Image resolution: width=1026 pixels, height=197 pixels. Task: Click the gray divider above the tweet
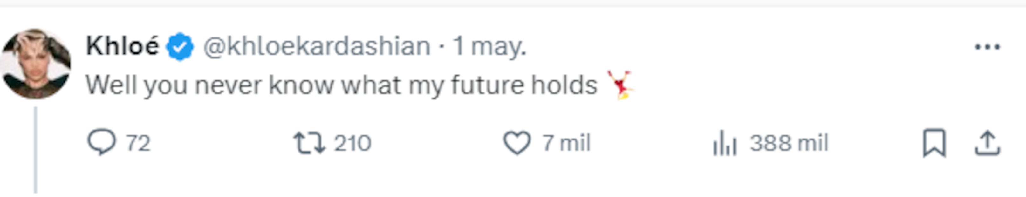click(x=513, y=3)
